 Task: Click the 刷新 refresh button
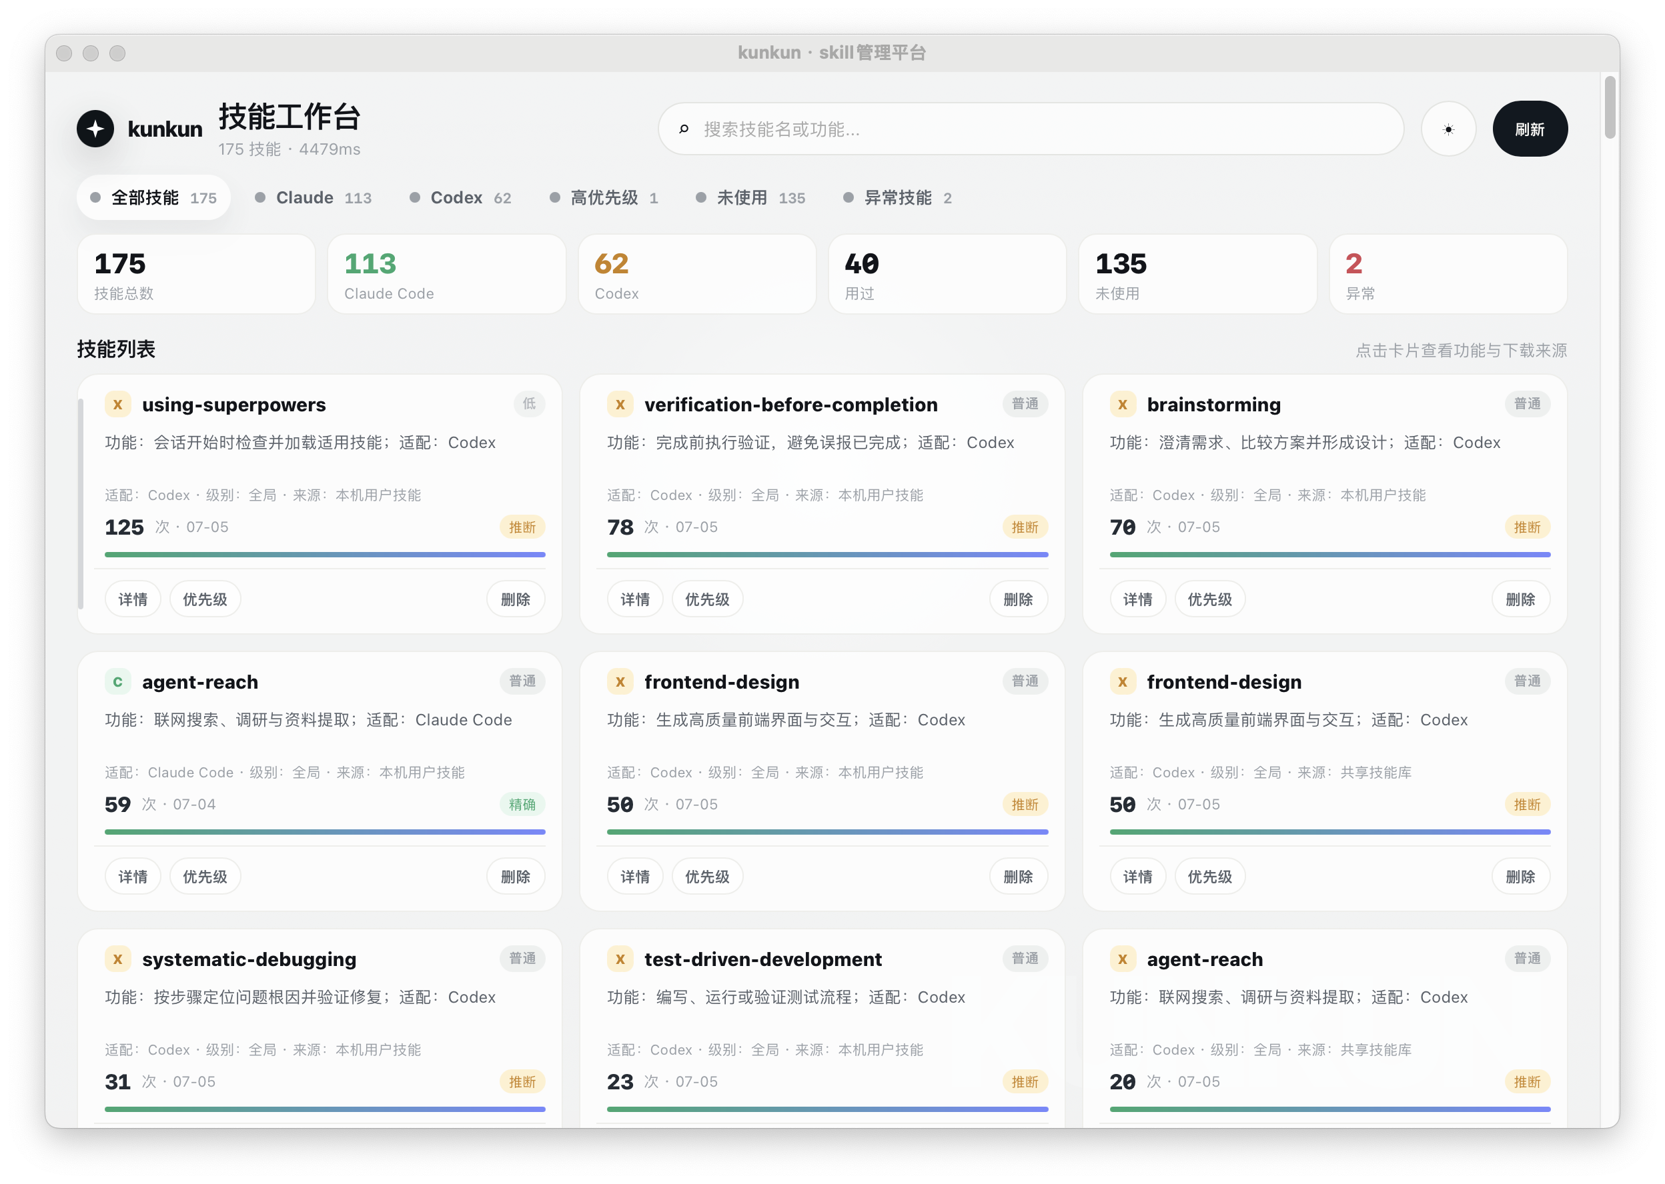point(1530,129)
